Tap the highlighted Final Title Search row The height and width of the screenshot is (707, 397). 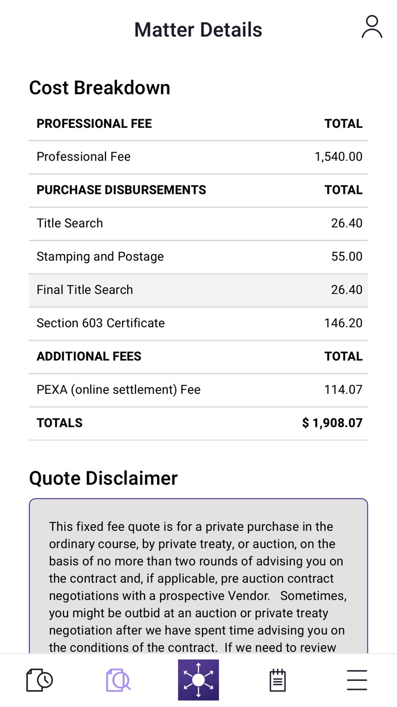pos(198,290)
